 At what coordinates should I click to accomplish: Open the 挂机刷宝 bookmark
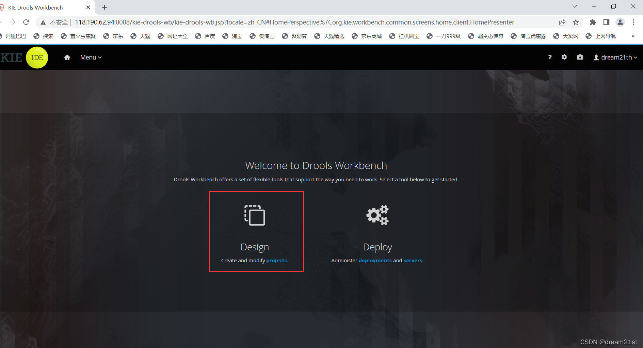404,36
